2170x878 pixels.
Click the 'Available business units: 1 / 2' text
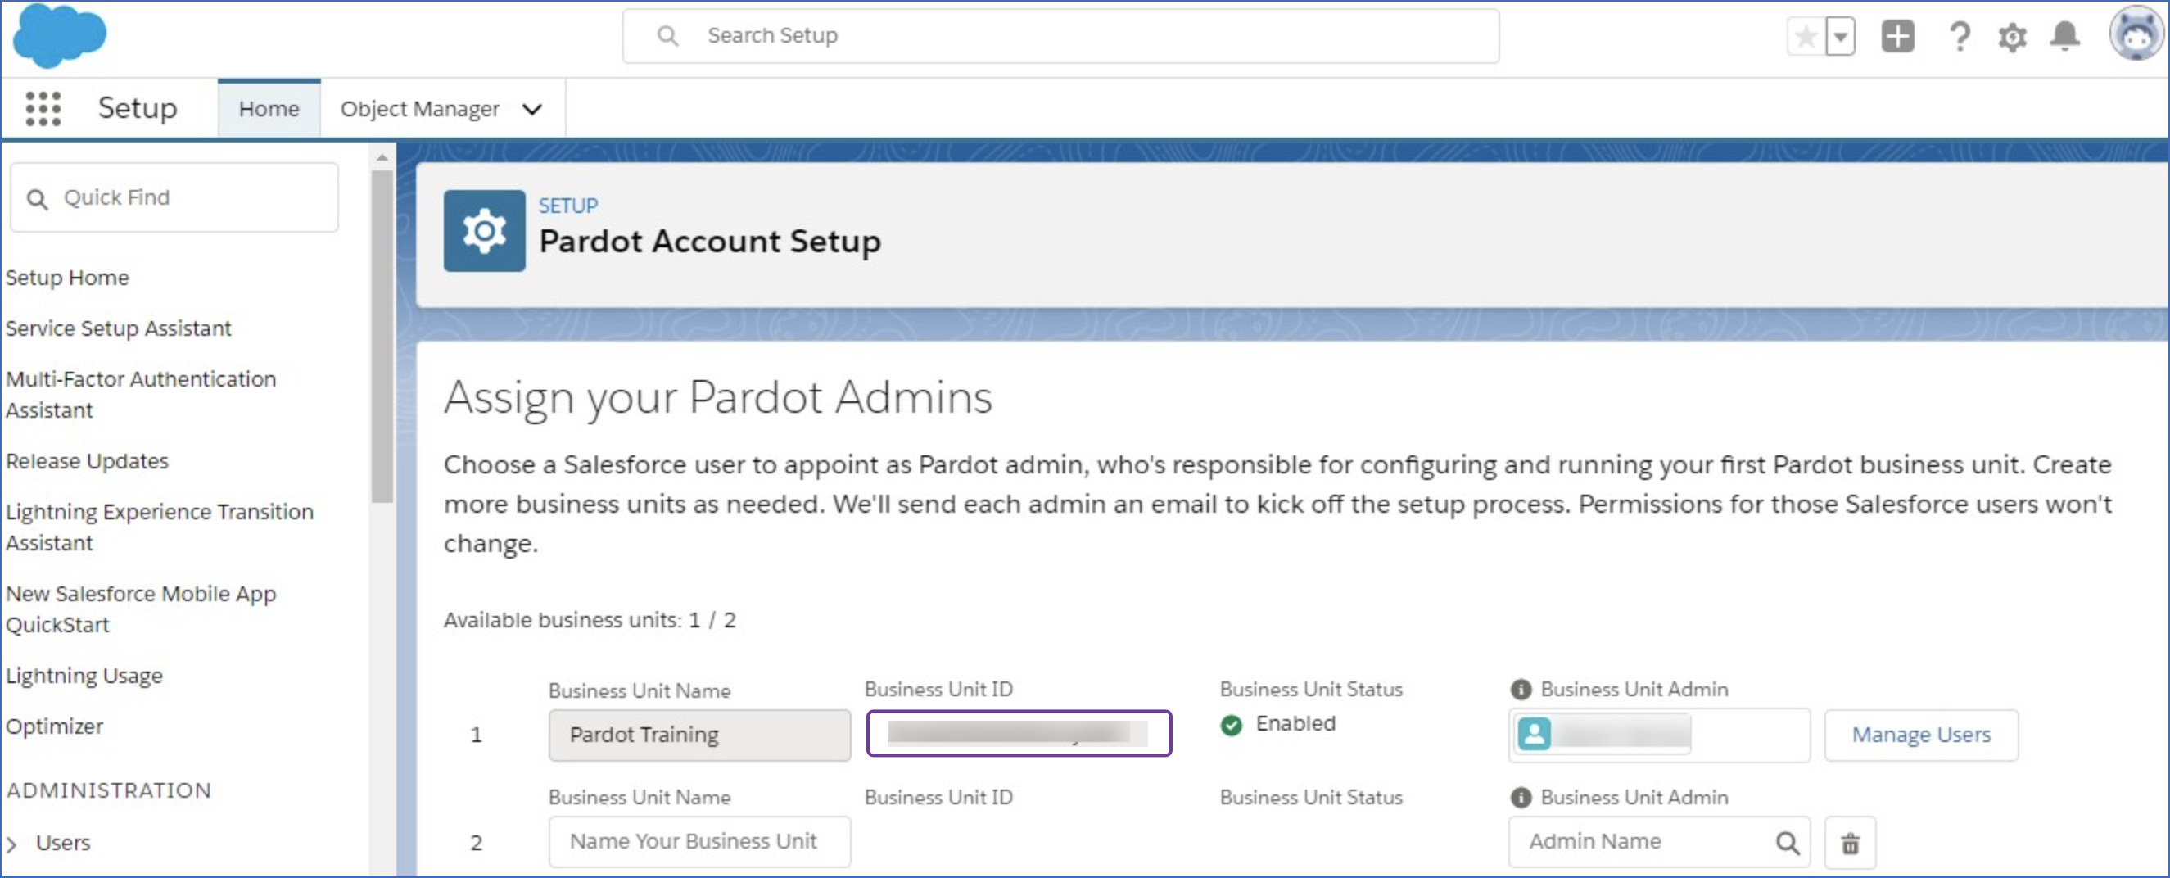(x=590, y=620)
